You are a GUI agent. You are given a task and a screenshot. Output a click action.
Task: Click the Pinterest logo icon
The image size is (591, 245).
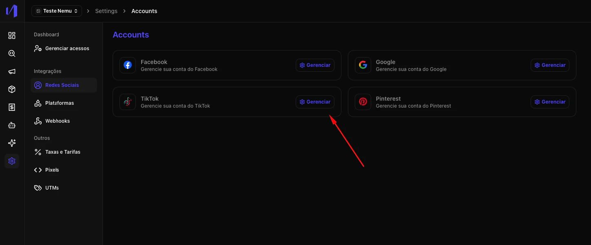pyautogui.click(x=363, y=102)
